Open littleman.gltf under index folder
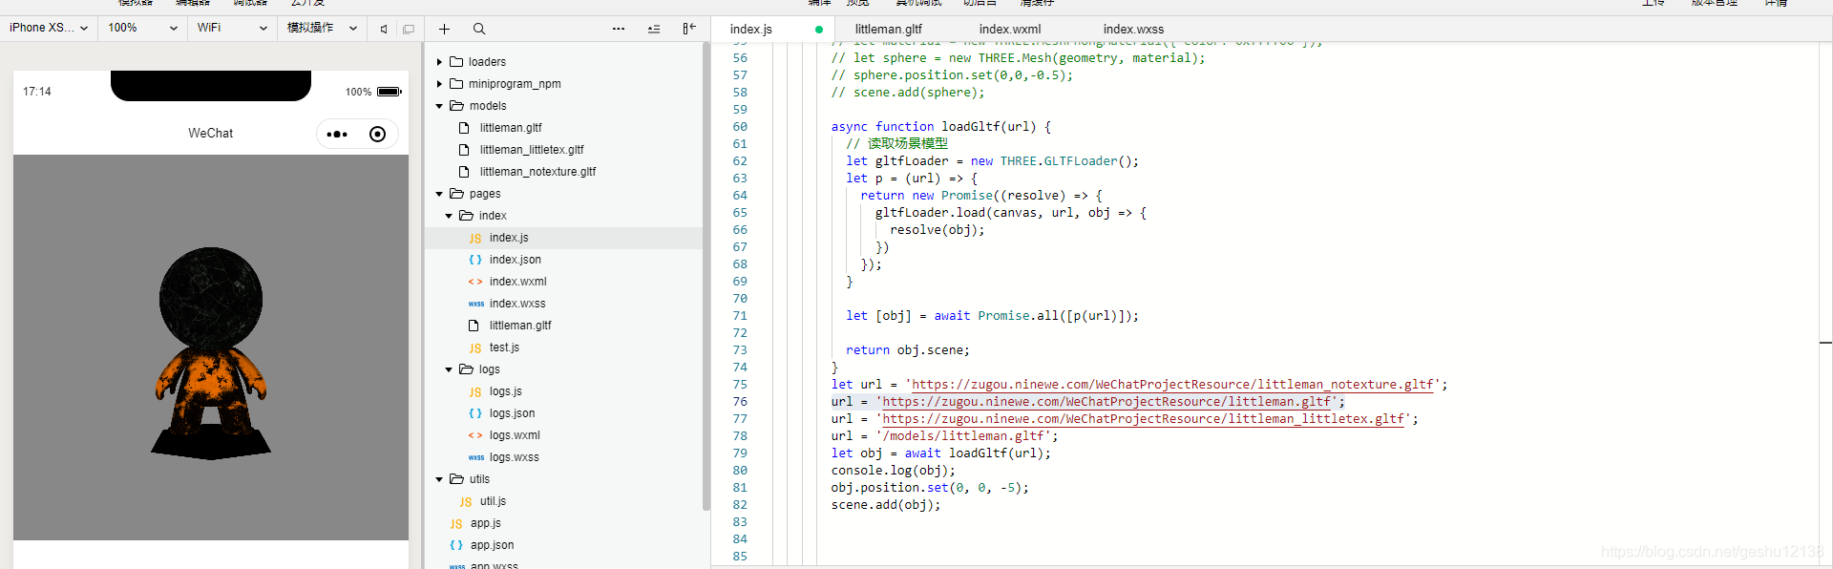The width and height of the screenshot is (1833, 569). point(520,326)
